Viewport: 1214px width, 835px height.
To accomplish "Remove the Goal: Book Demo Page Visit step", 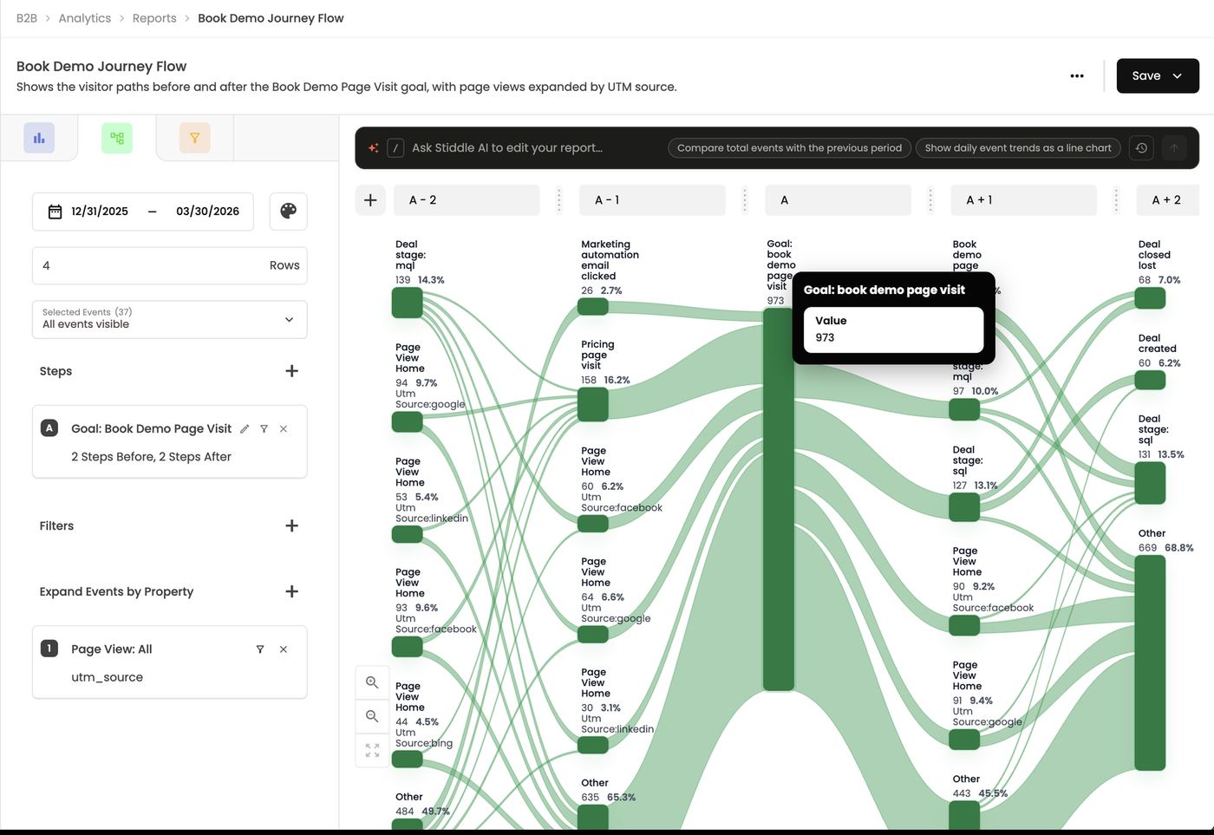I will 284,428.
